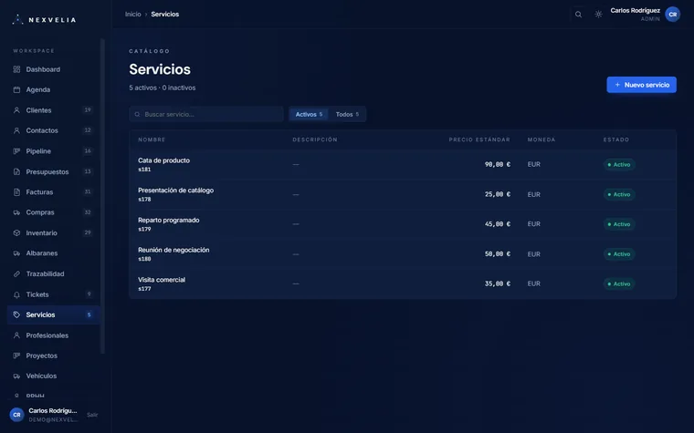
Task: Click the Albaranes truck icon
Action: pyautogui.click(x=16, y=253)
